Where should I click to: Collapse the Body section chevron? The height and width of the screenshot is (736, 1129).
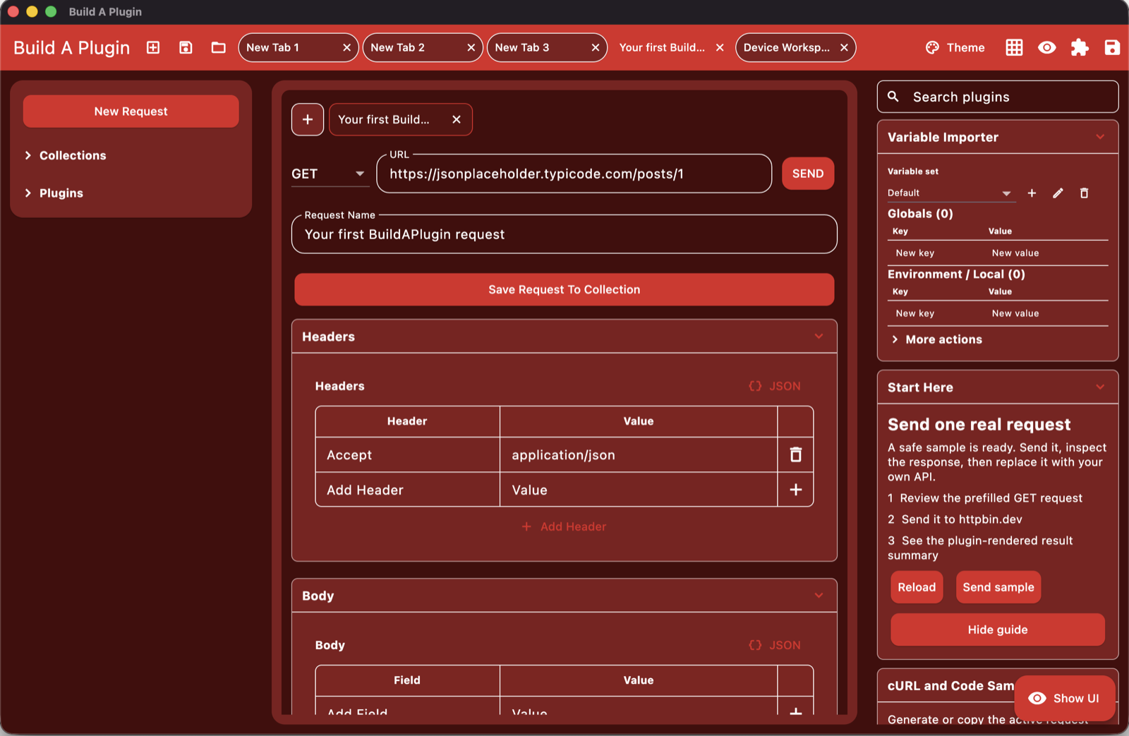click(x=819, y=596)
